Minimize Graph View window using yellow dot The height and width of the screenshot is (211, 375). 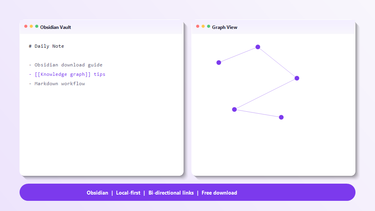(203, 26)
